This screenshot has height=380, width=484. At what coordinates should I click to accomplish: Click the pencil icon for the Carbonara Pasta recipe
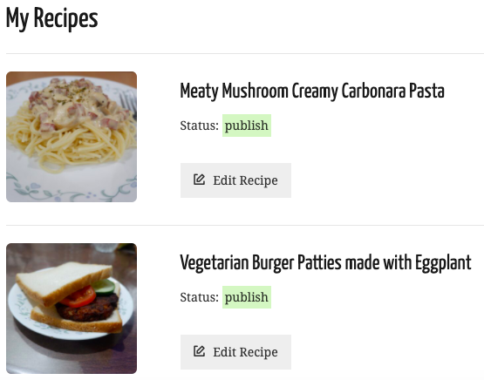pos(199,180)
